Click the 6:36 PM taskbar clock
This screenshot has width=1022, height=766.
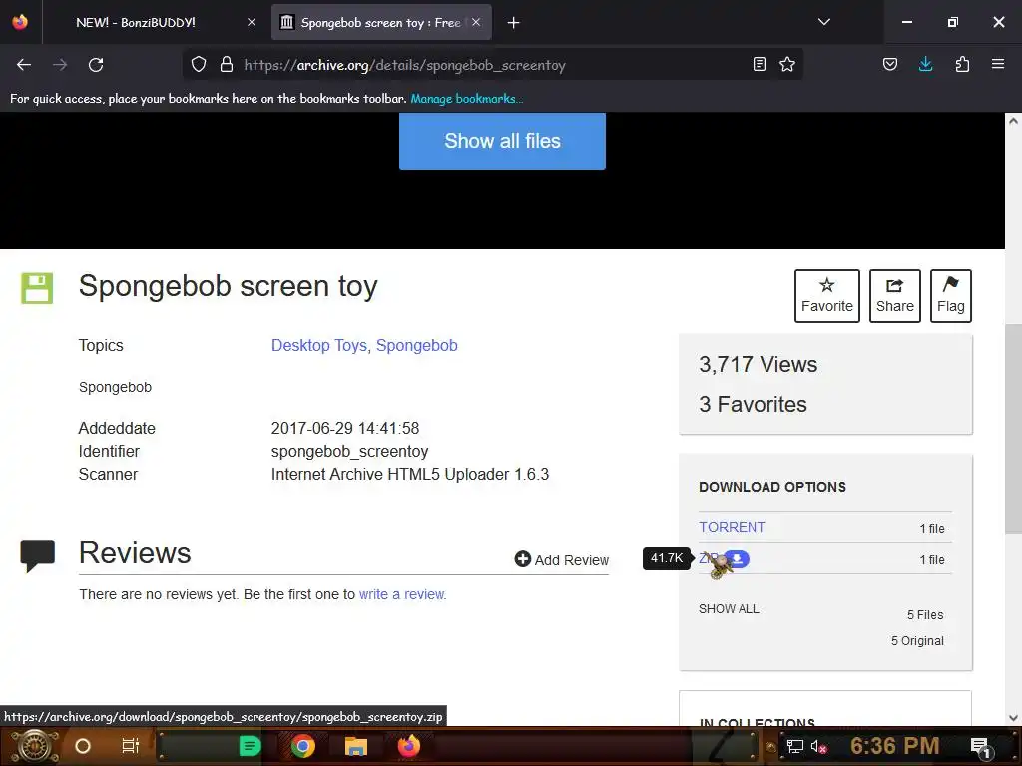pos(895,746)
